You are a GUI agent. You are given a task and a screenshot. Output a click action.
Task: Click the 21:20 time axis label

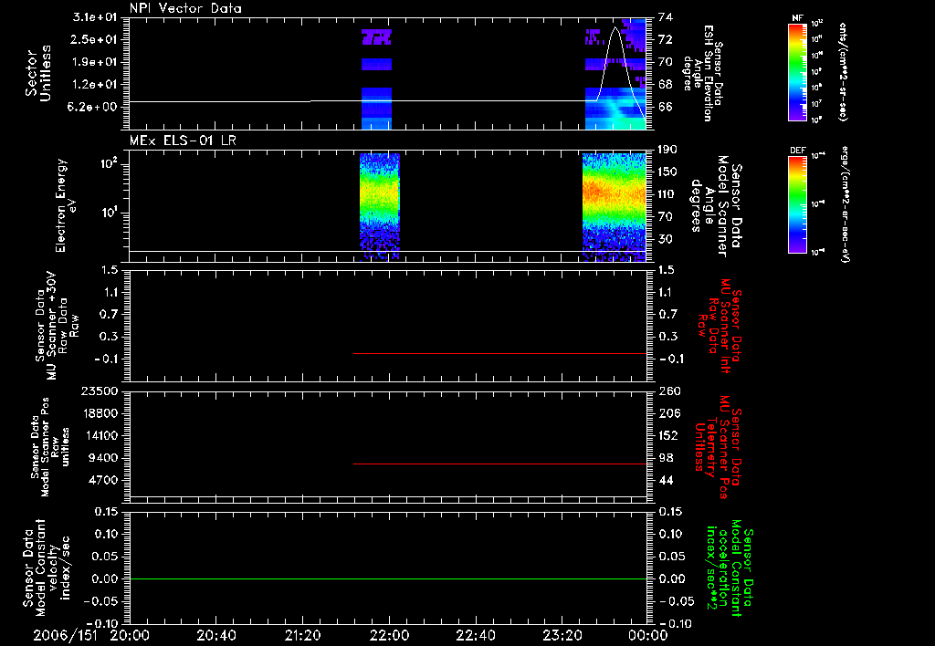[x=302, y=635]
